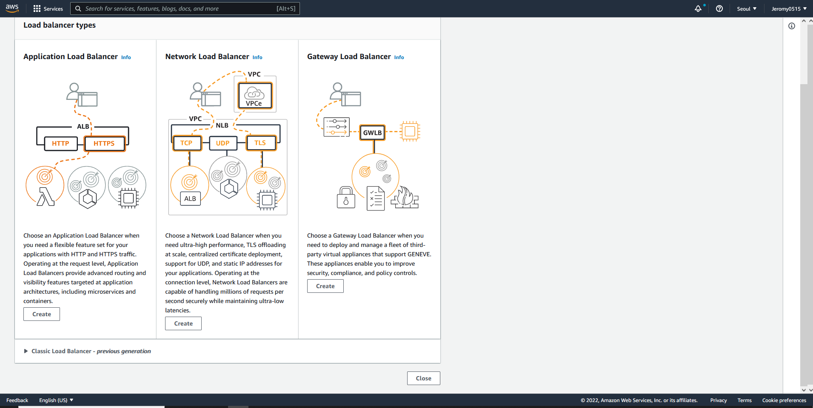This screenshot has height=408, width=813.
Task: Click the copyright Amazon Web Services text
Action: (639, 400)
